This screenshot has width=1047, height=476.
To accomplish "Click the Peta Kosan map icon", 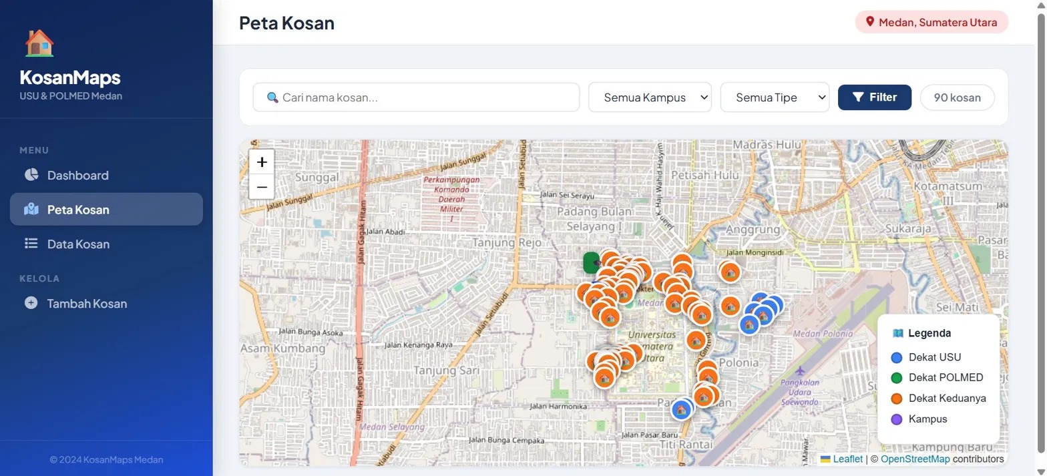I will click(31, 210).
